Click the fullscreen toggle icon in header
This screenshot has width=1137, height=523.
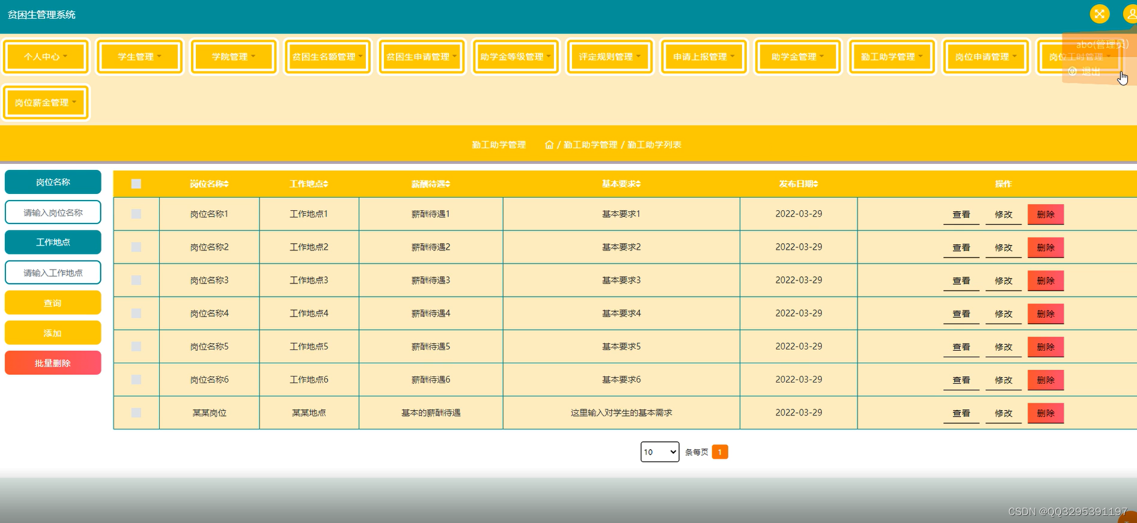tap(1099, 14)
